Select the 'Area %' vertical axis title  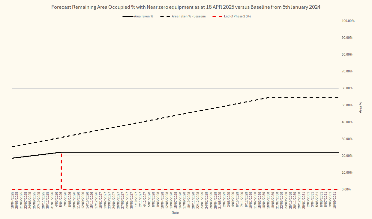tap(360, 107)
